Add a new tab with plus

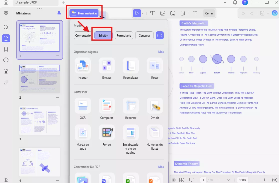[63, 2]
